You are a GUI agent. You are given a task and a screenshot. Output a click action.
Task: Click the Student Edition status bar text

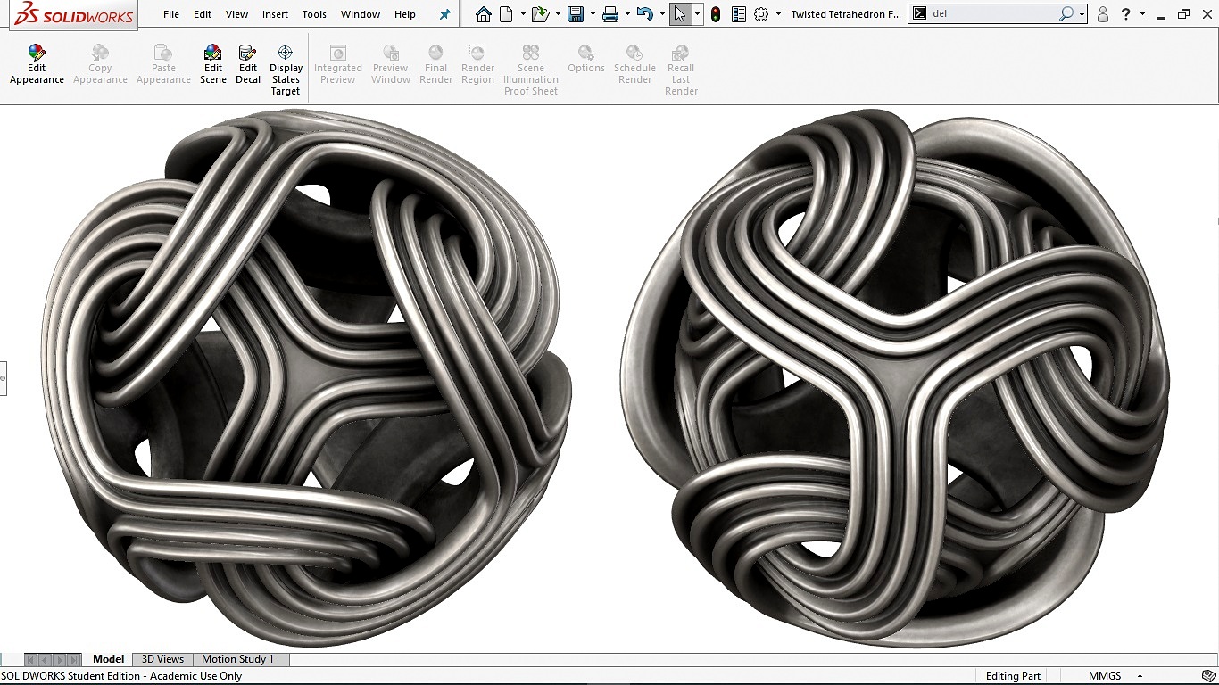point(121,676)
